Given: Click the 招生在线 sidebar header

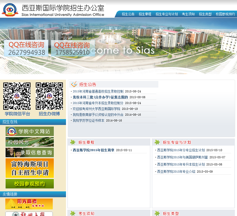Looking at the screenshot, I should click(33, 122).
